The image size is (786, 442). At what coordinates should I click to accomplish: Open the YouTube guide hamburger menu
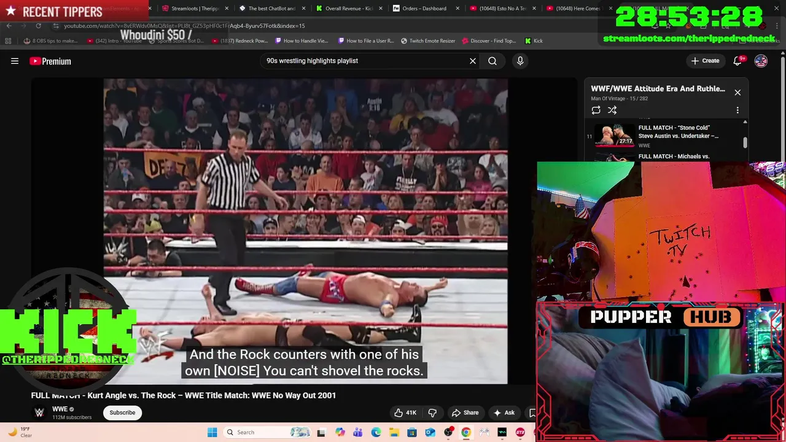coord(15,61)
